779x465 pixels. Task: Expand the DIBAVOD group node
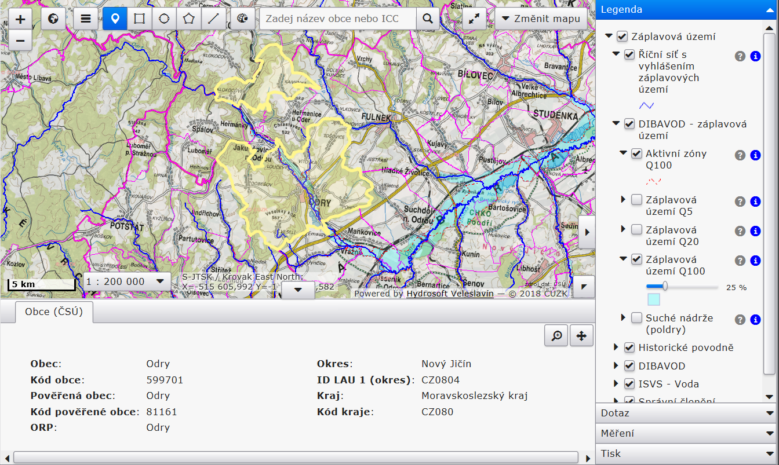click(x=616, y=366)
